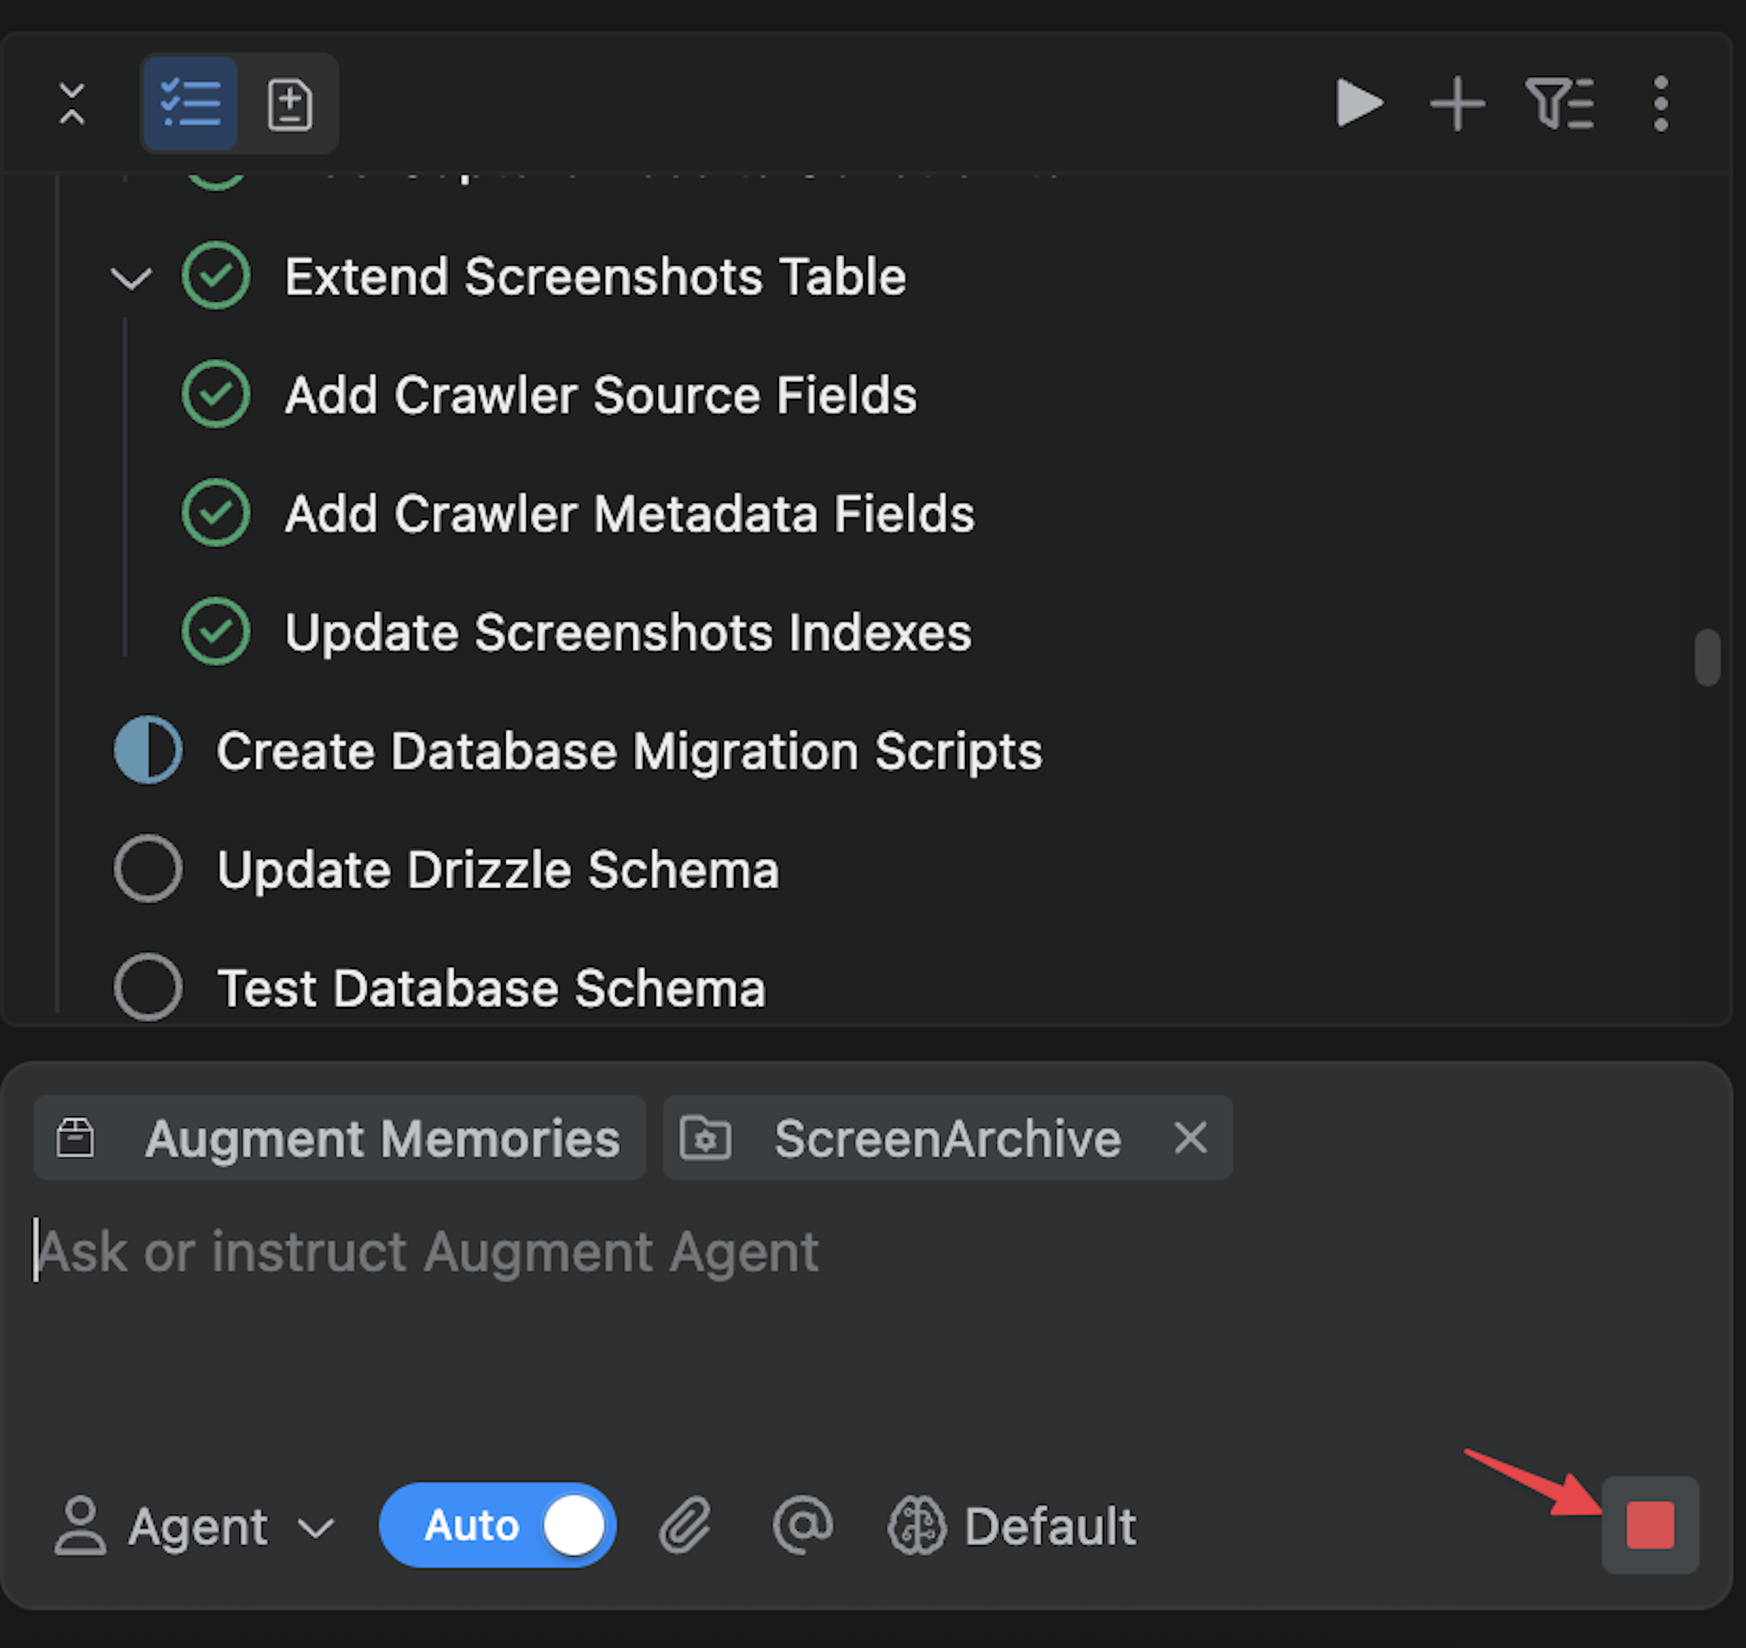Collapse the panel with the top-left chevron
1746x1648 pixels.
(72, 103)
